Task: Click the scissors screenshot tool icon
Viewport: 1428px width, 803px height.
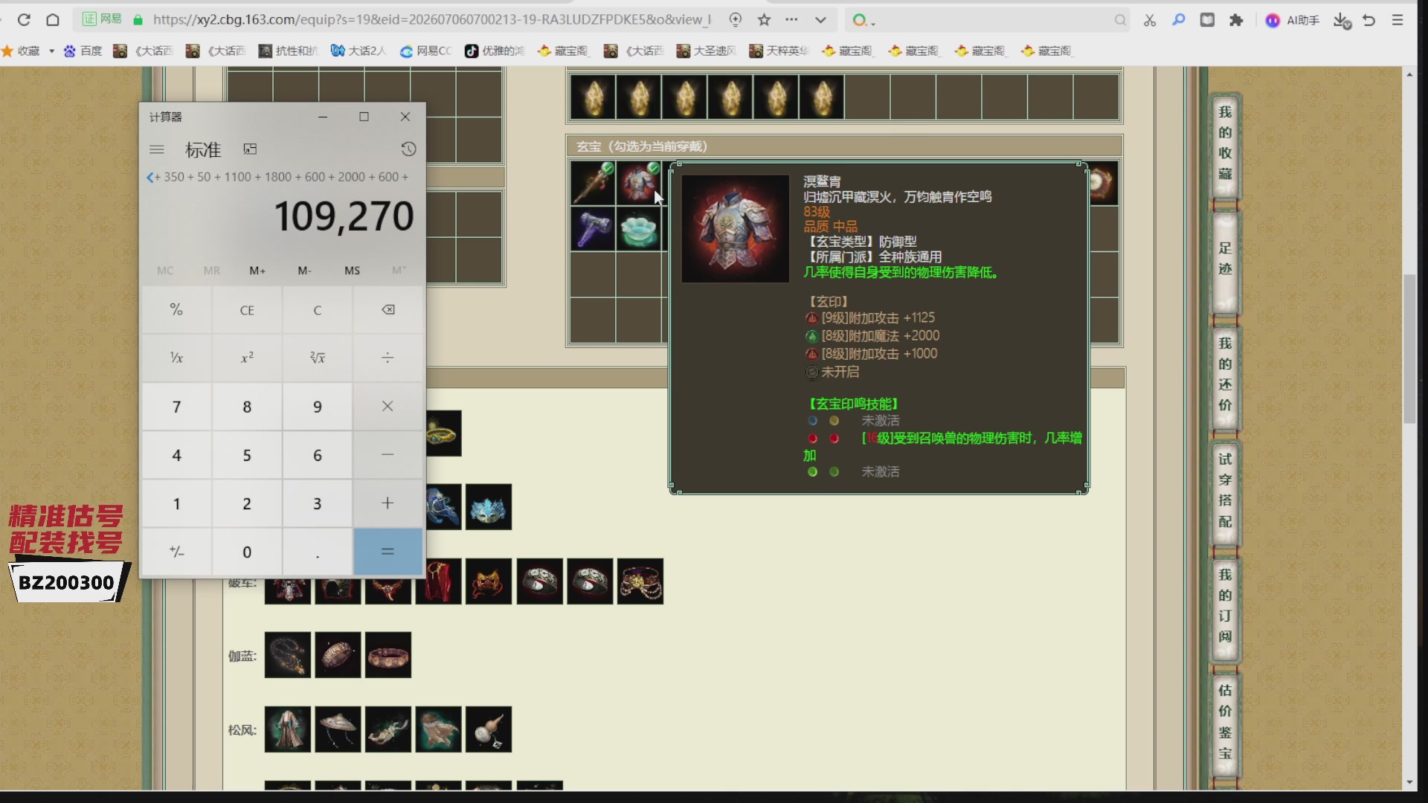Action: (1150, 20)
